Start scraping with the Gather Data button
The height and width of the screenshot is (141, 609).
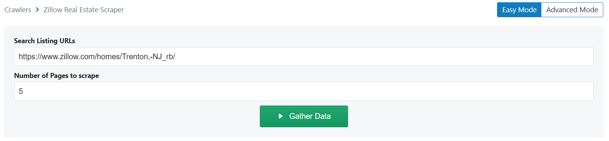[304, 116]
